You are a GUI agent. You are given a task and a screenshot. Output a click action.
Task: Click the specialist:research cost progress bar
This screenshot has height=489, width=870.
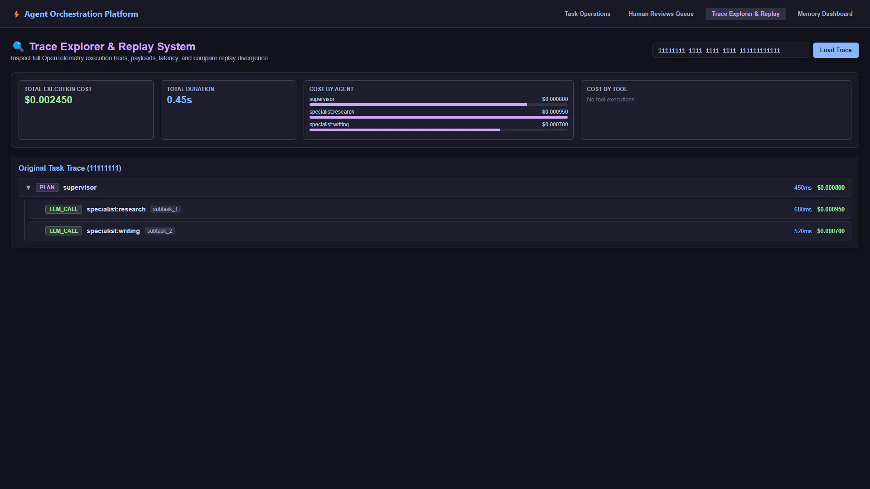point(438,117)
